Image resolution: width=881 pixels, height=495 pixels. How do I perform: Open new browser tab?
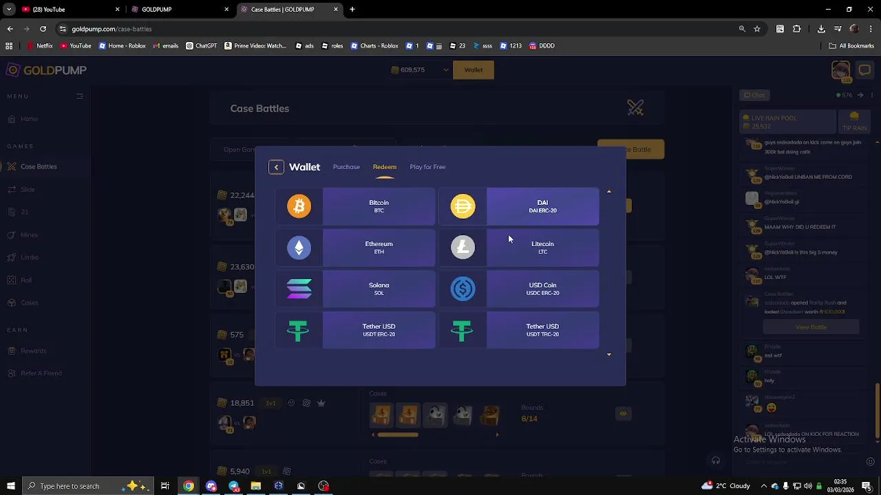pos(352,10)
